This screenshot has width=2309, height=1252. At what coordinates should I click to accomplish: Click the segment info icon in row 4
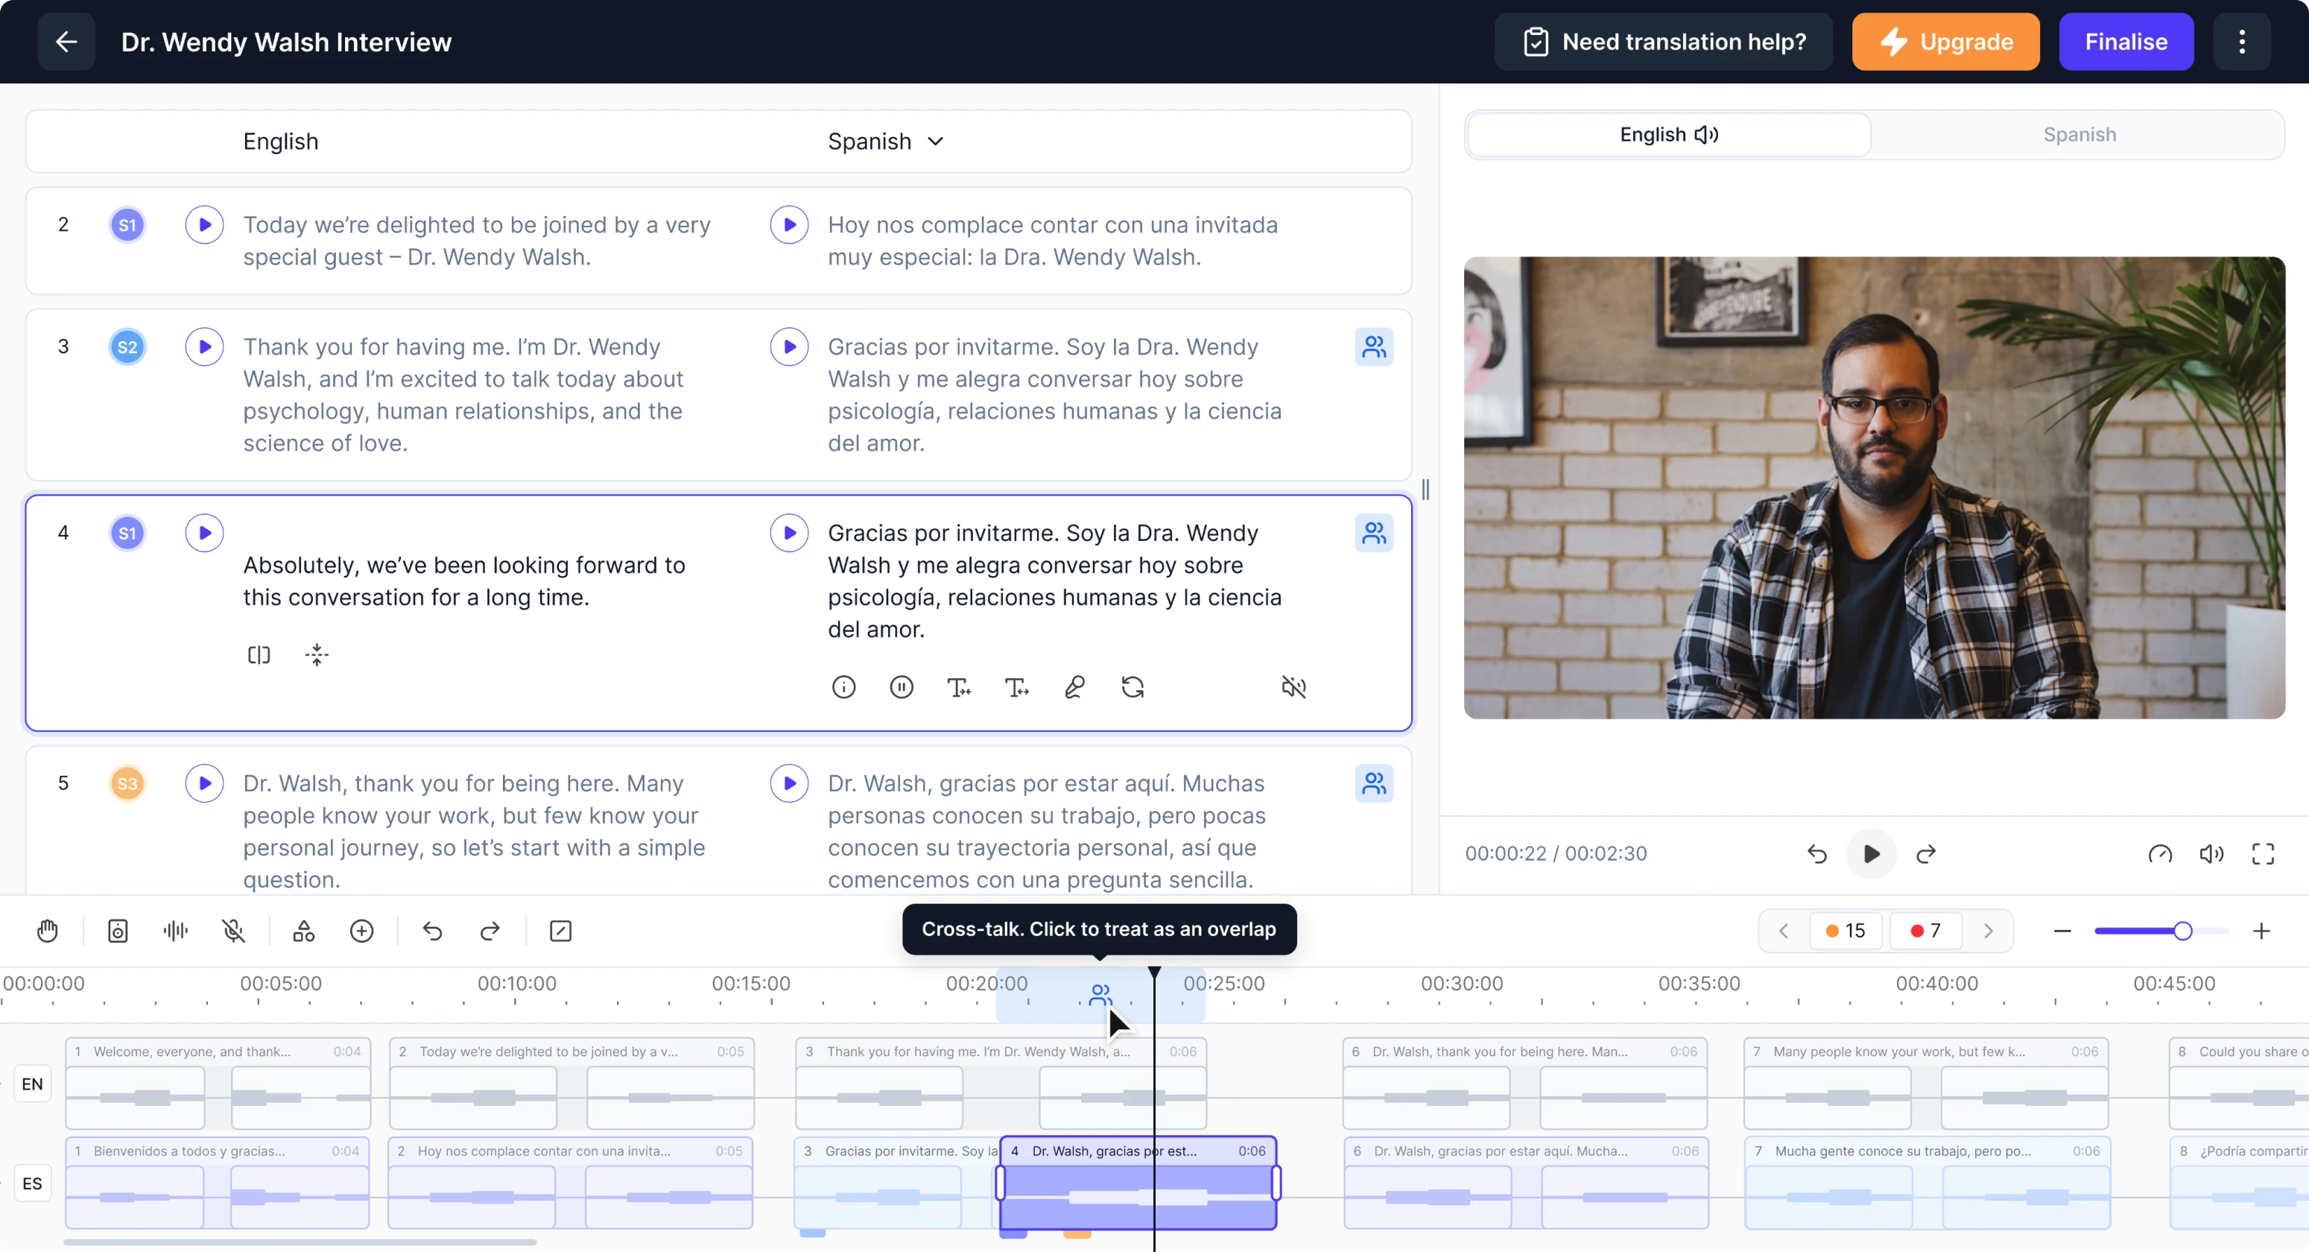[843, 687]
